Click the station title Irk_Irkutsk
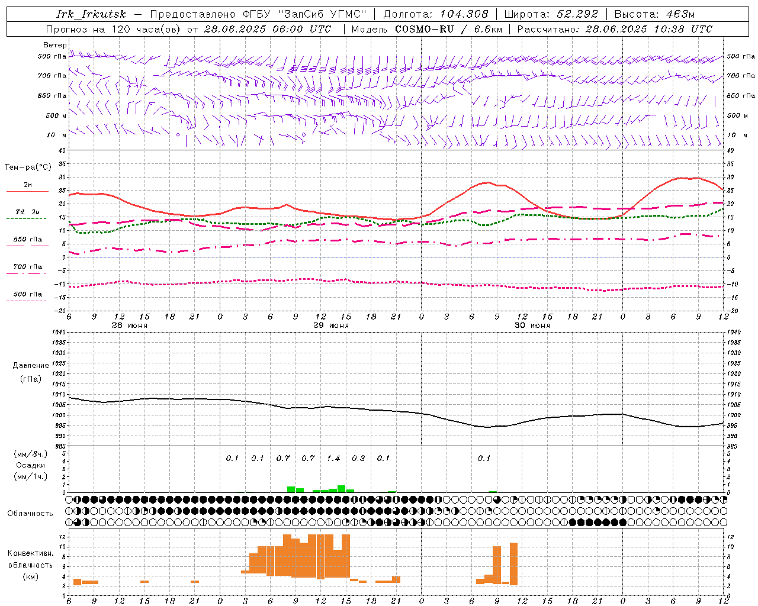Image resolution: width=758 pixels, height=606 pixels. pyautogui.click(x=91, y=14)
